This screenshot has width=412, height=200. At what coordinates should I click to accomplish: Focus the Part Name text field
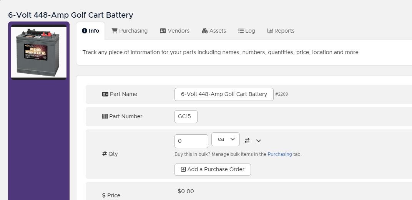point(224,94)
